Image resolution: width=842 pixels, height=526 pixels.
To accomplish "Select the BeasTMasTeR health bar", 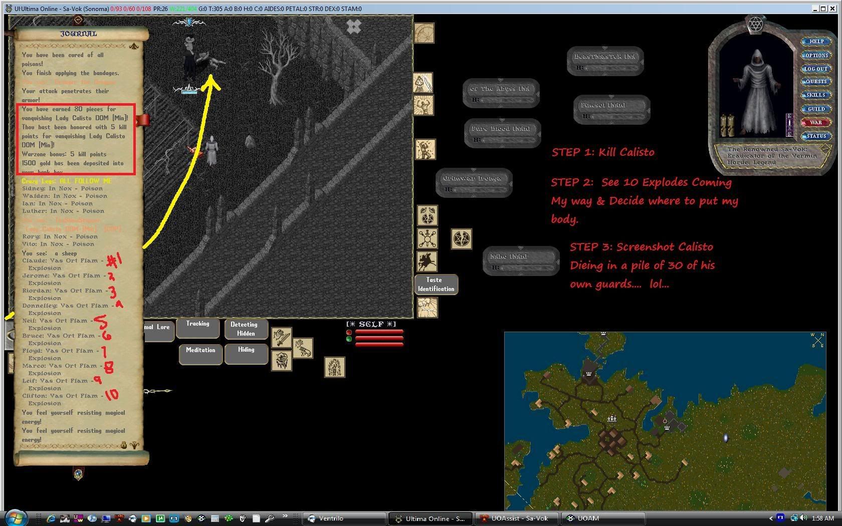I will click(605, 61).
